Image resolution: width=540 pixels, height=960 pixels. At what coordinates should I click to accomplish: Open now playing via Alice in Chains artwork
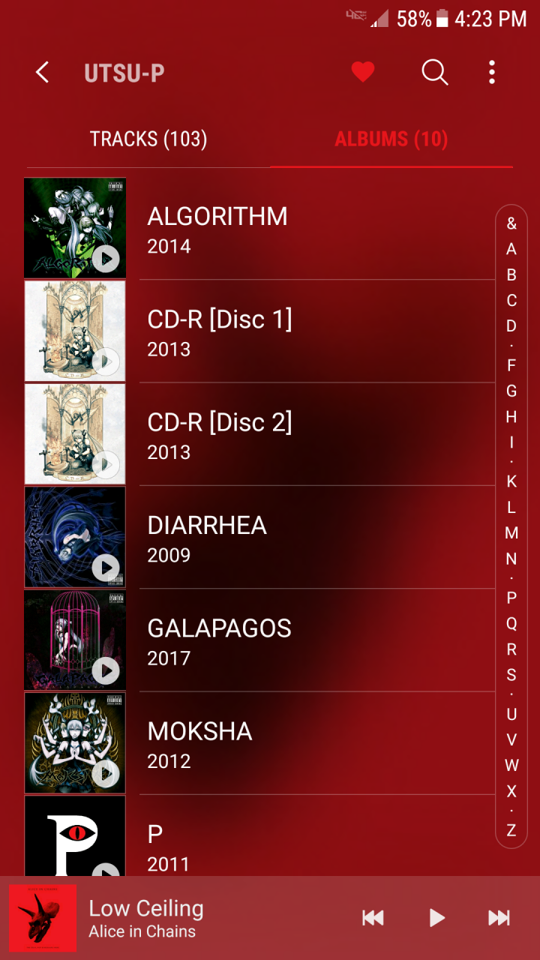coord(43,918)
